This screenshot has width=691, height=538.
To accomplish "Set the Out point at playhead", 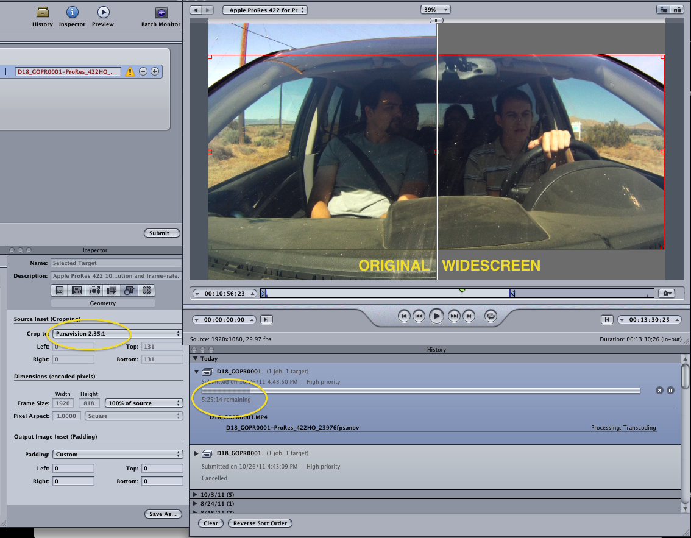I will tap(607, 319).
